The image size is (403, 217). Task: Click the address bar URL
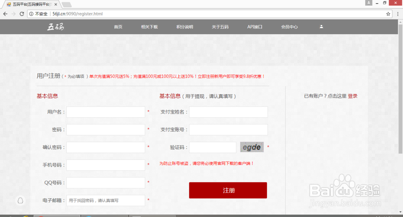click(x=78, y=14)
